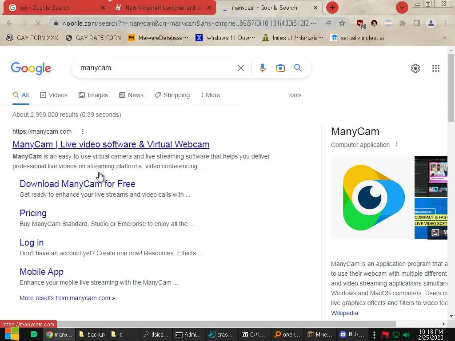The height and width of the screenshot is (341, 455).
Task: Open Google quick settings gear
Action: pyautogui.click(x=415, y=68)
